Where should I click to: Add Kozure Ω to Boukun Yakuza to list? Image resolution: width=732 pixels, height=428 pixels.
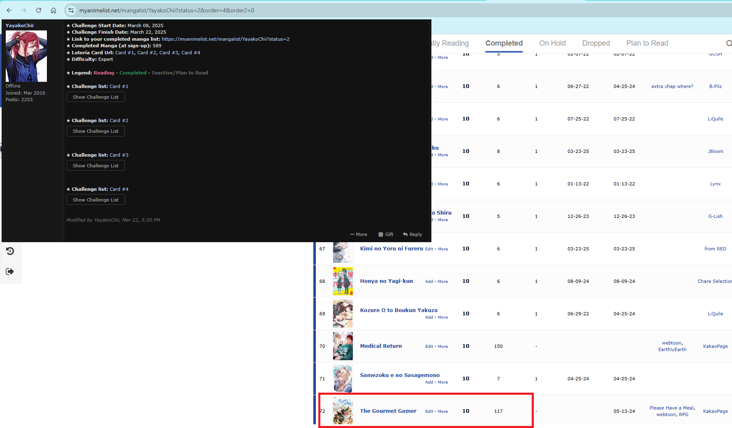(x=429, y=317)
